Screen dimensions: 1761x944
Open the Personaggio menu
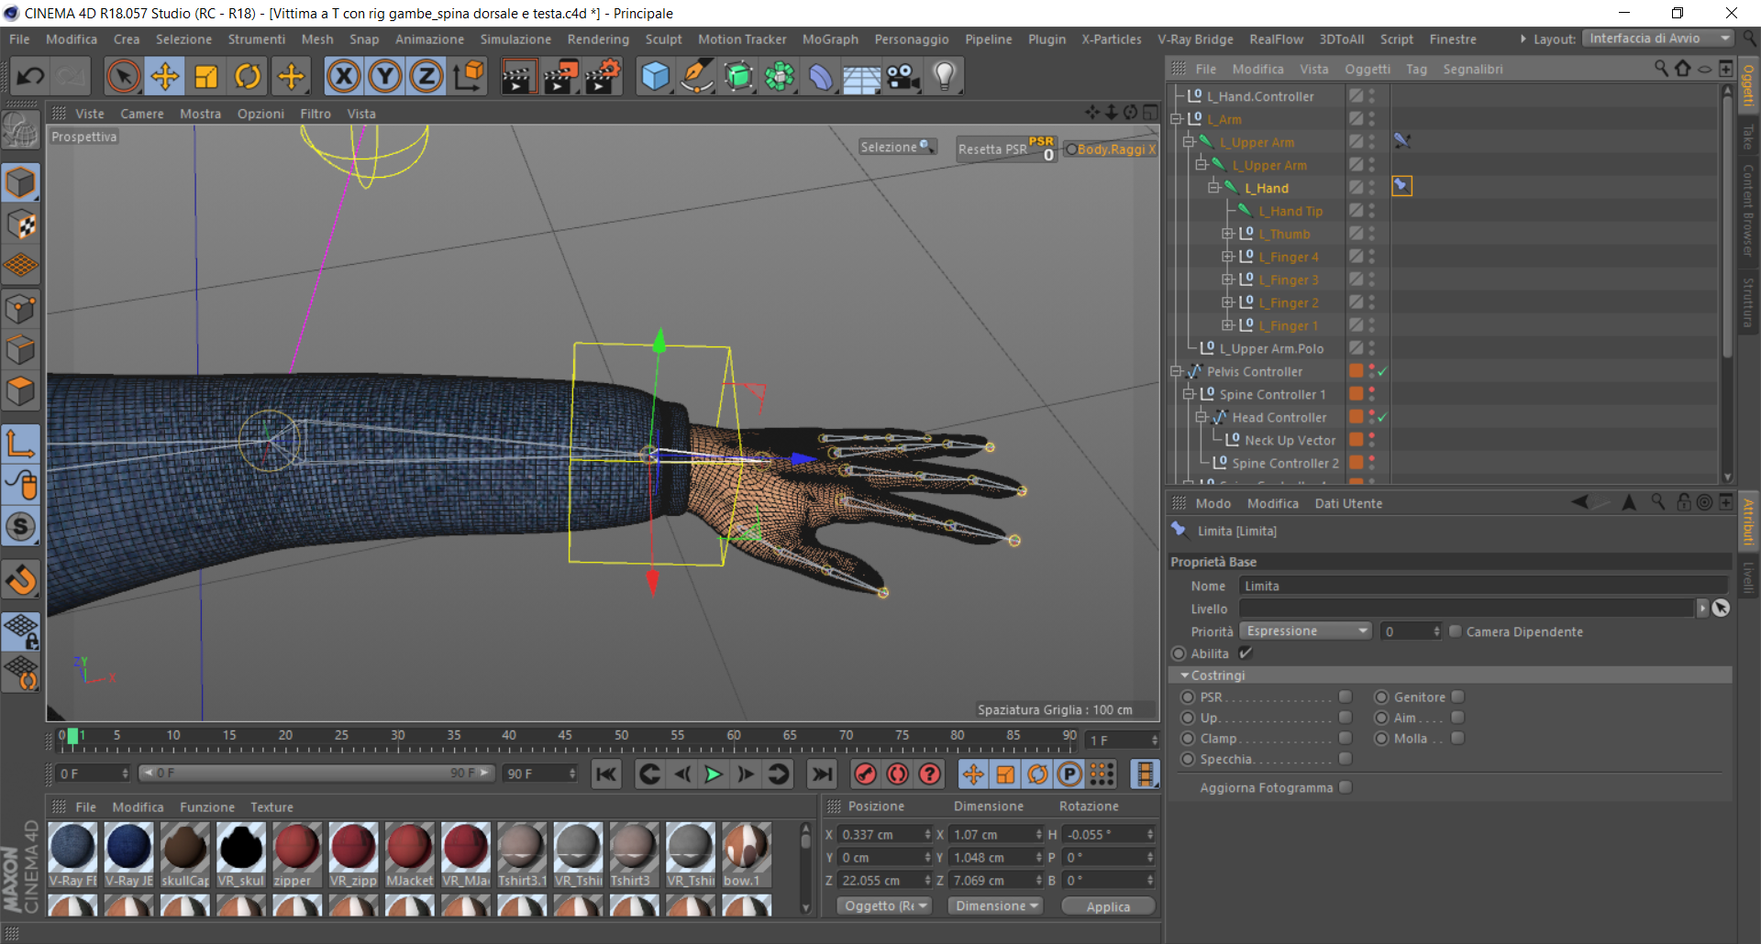(912, 39)
